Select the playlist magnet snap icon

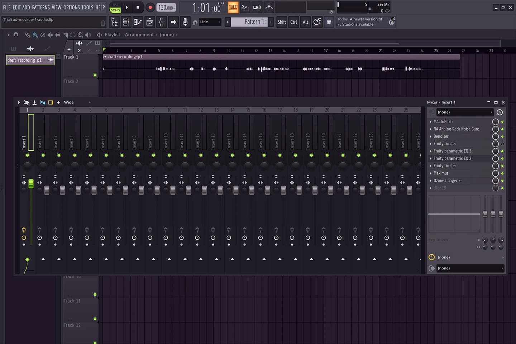(16, 35)
